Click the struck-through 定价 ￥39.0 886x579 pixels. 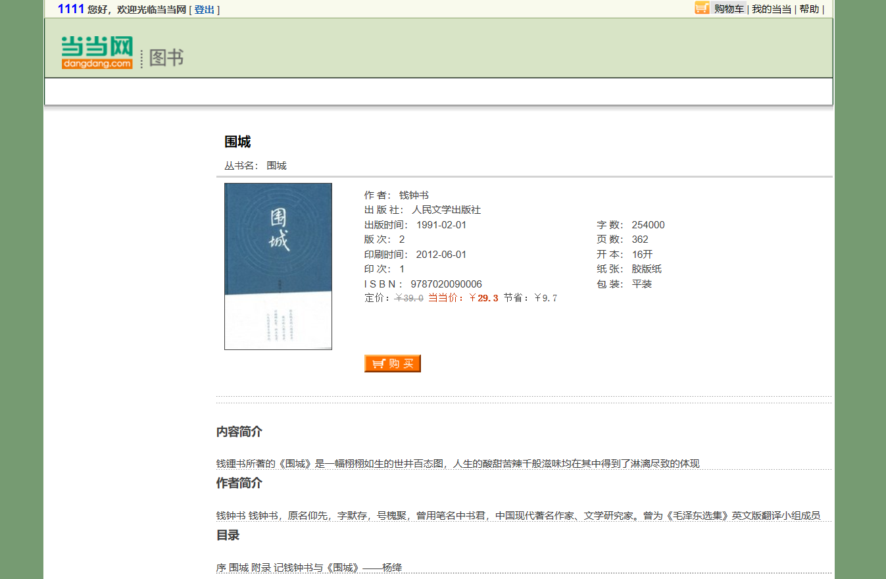408,298
